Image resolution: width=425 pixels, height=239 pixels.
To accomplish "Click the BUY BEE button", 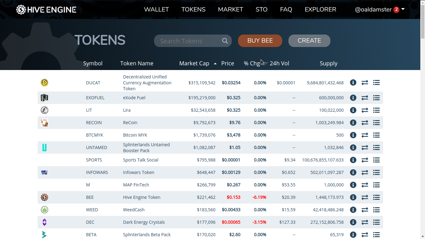I will click(x=260, y=41).
